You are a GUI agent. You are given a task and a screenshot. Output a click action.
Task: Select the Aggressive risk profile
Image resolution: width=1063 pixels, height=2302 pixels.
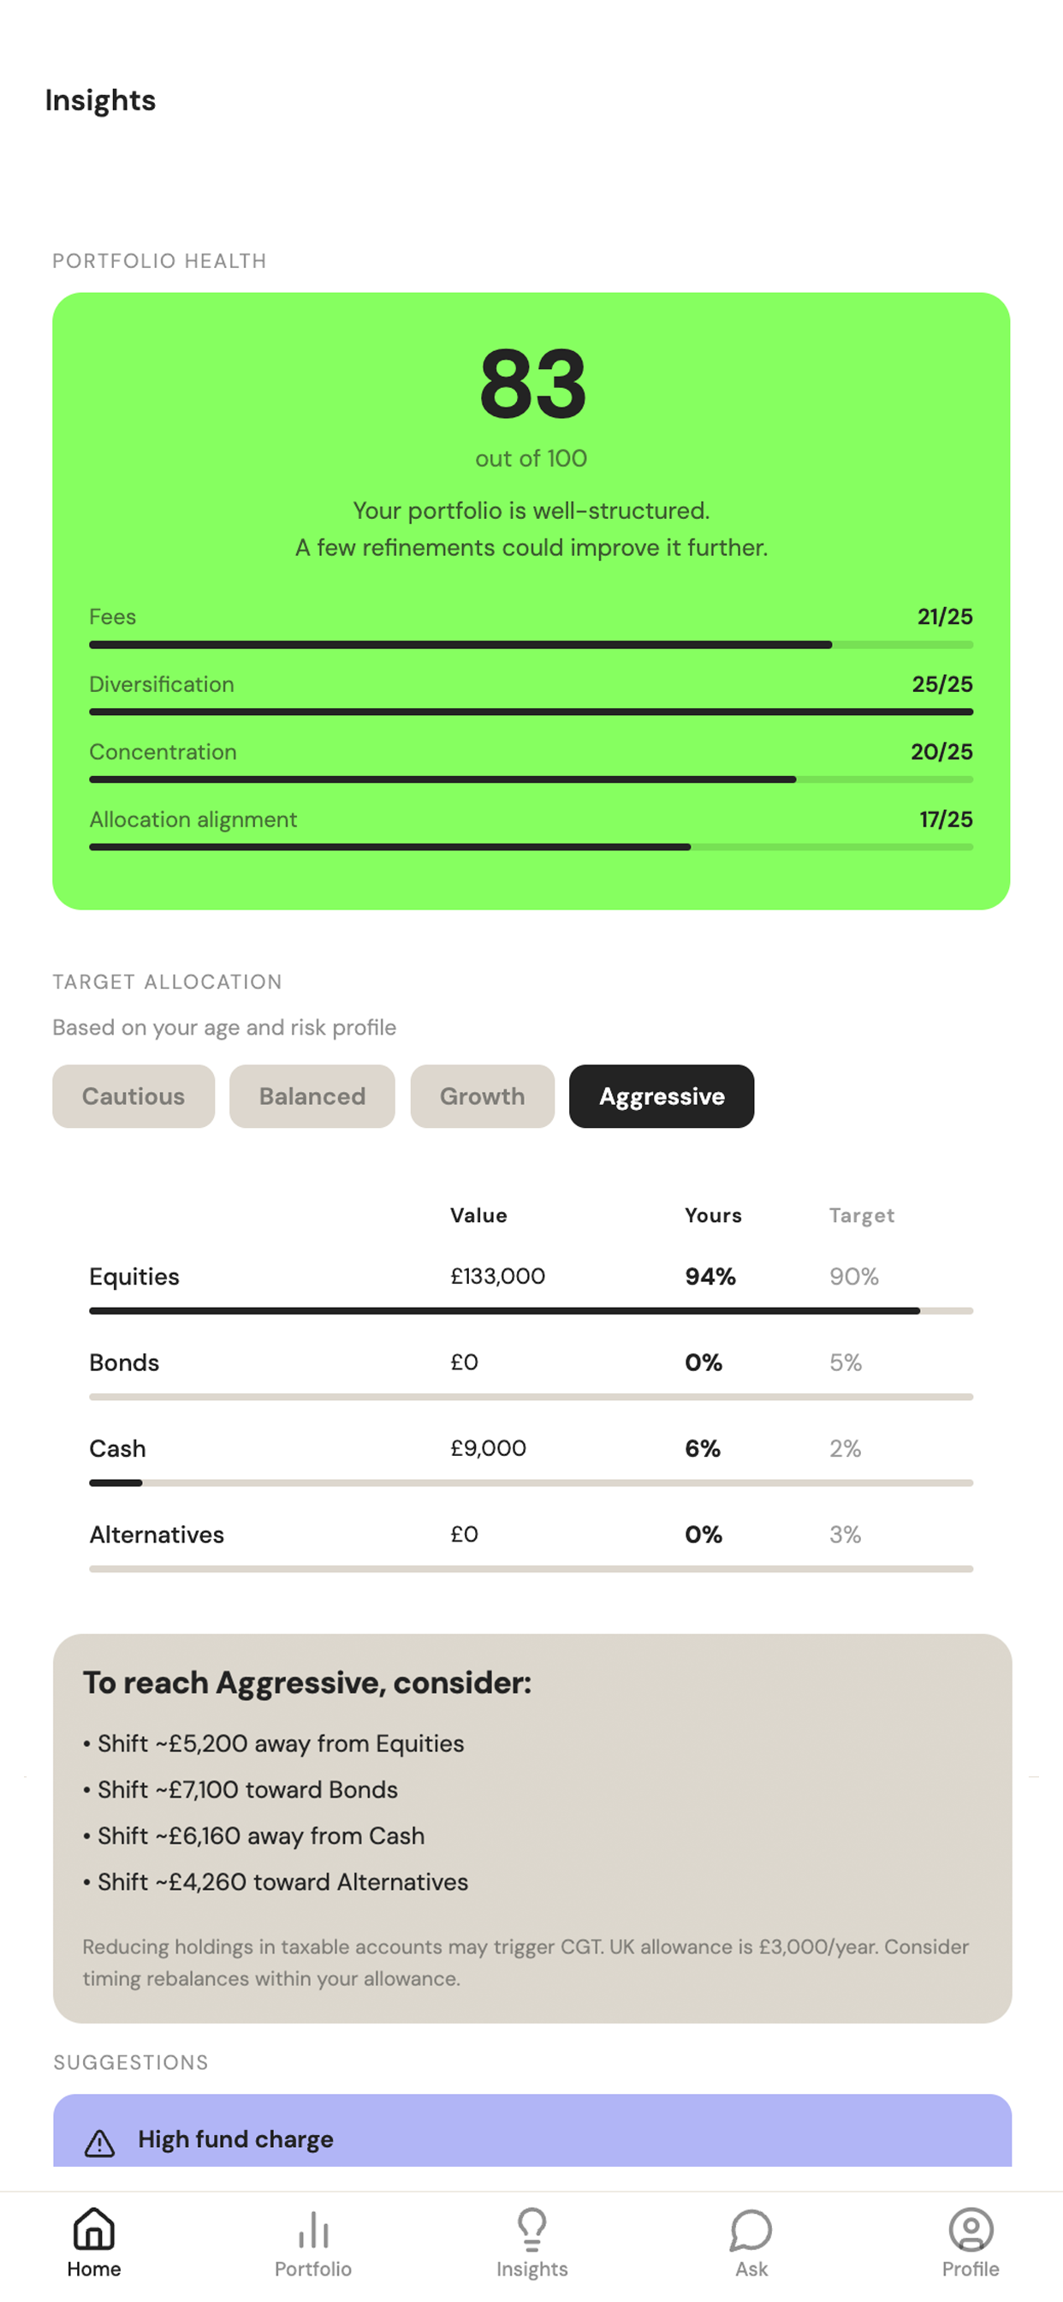661,1095
